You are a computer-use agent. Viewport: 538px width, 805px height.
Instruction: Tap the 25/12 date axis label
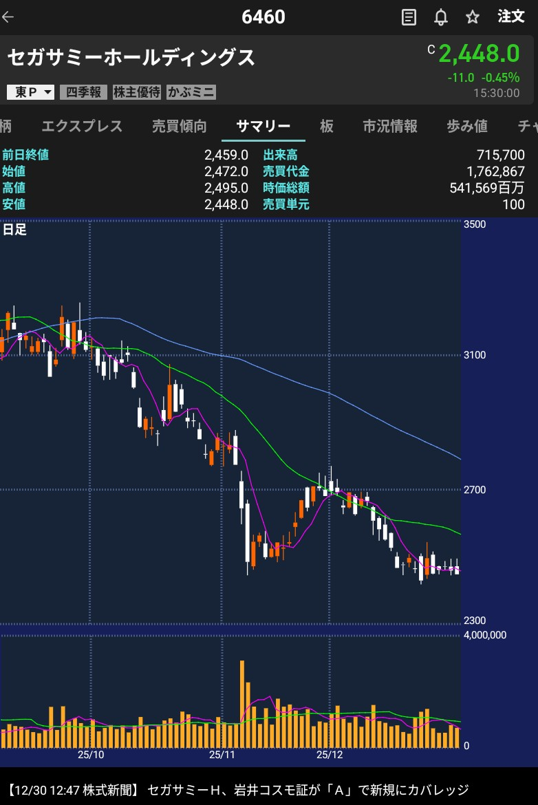coord(330,755)
